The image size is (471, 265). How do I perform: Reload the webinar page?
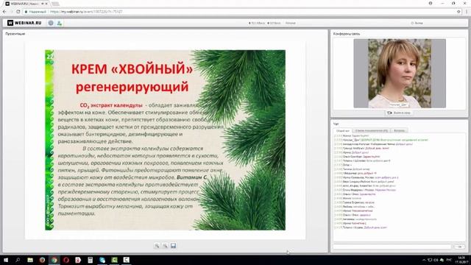[18, 12]
